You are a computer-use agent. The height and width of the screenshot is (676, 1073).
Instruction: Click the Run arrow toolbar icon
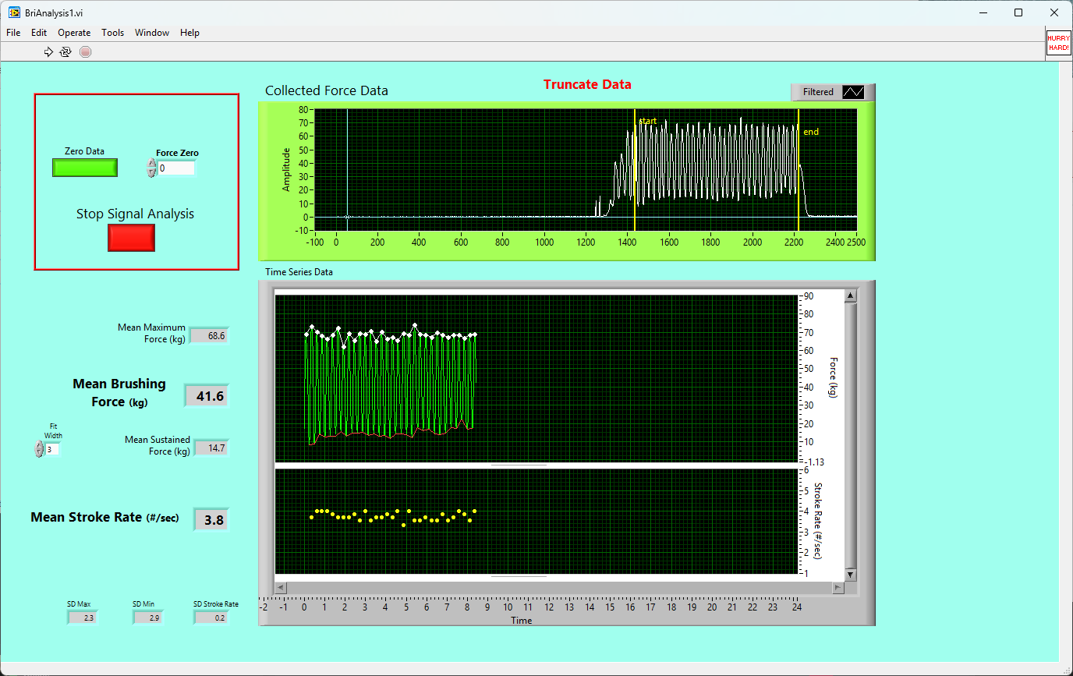(48, 51)
